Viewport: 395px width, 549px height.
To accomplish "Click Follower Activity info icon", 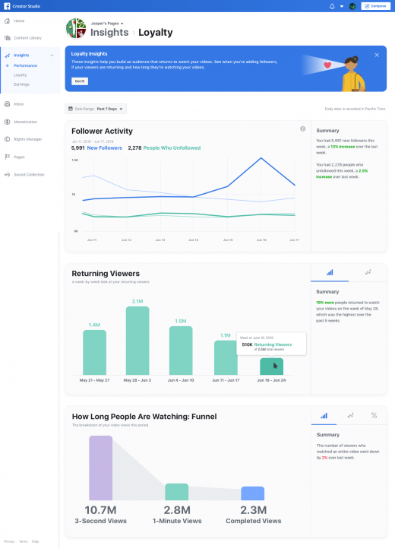I will click(x=302, y=129).
